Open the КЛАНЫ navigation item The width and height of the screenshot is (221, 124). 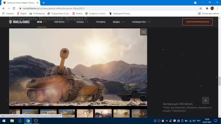[x=80, y=22]
